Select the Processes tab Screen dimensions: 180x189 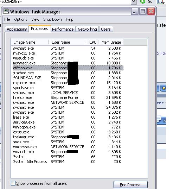click(39, 29)
